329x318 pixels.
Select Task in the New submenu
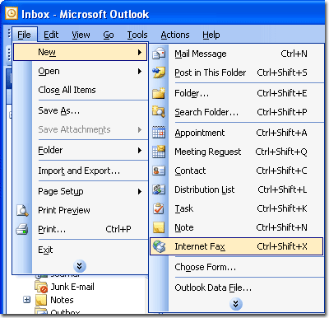pos(237,208)
